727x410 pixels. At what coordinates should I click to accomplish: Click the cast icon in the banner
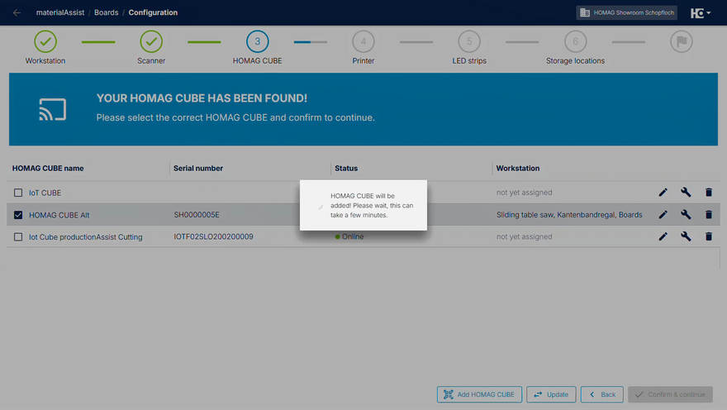point(52,109)
